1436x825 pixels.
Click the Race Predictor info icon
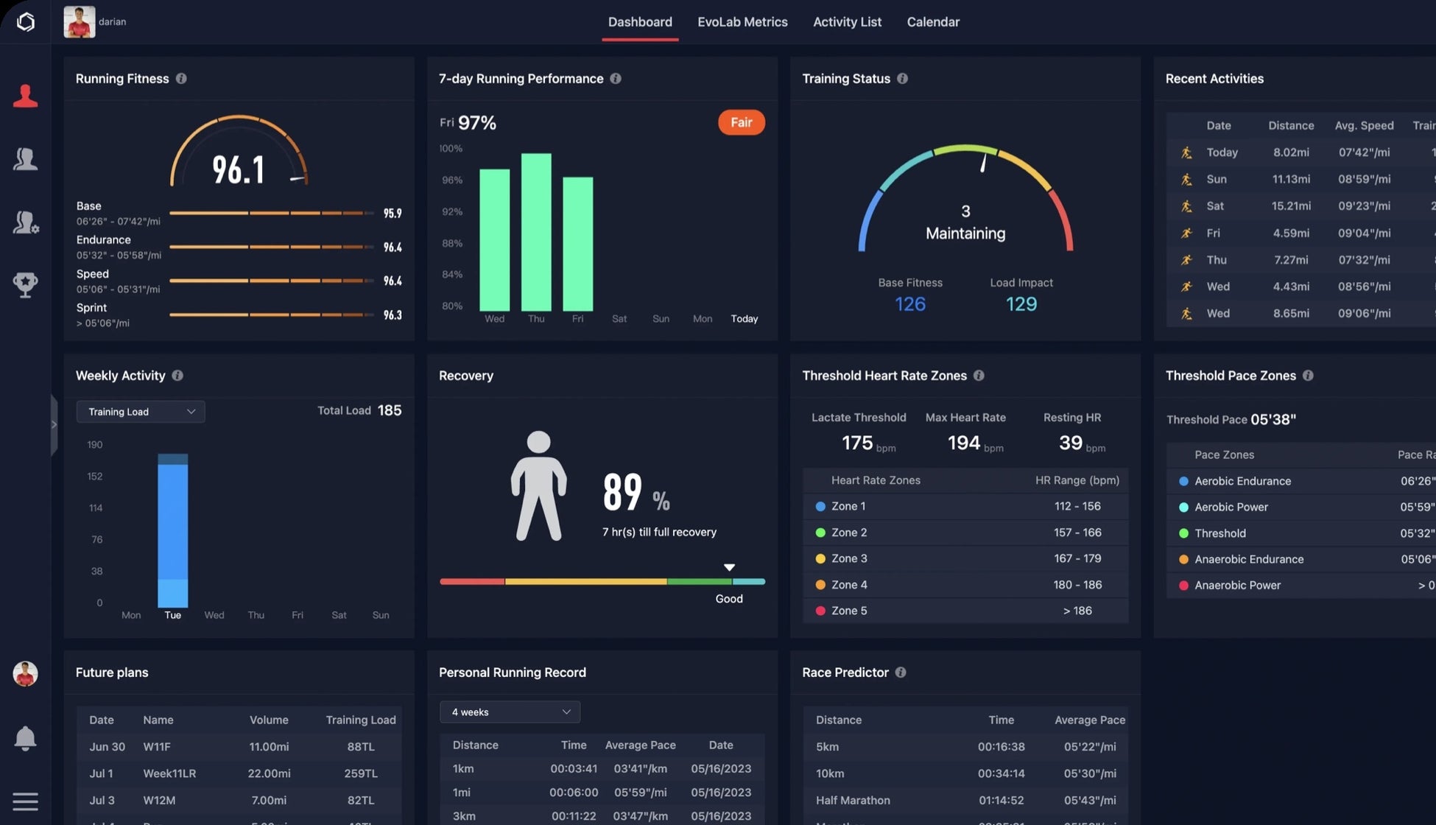901,673
